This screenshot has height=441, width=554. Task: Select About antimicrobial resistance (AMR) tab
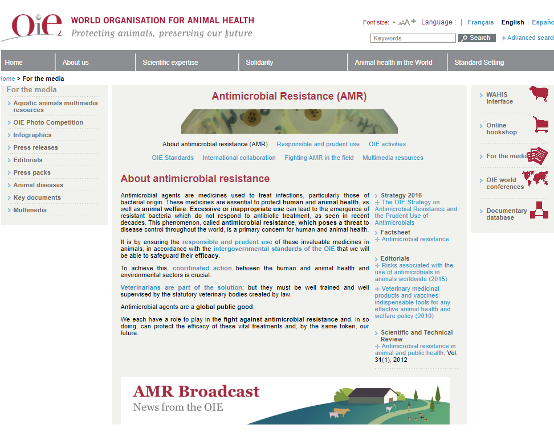click(215, 145)
